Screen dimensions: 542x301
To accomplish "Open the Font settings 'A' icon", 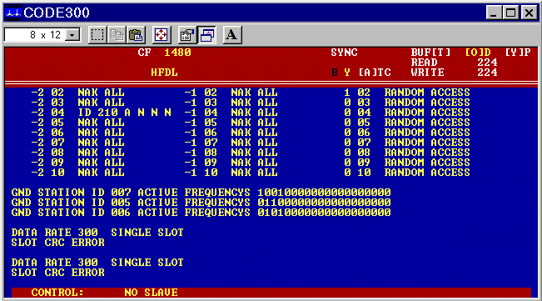I will click(231, 35).
